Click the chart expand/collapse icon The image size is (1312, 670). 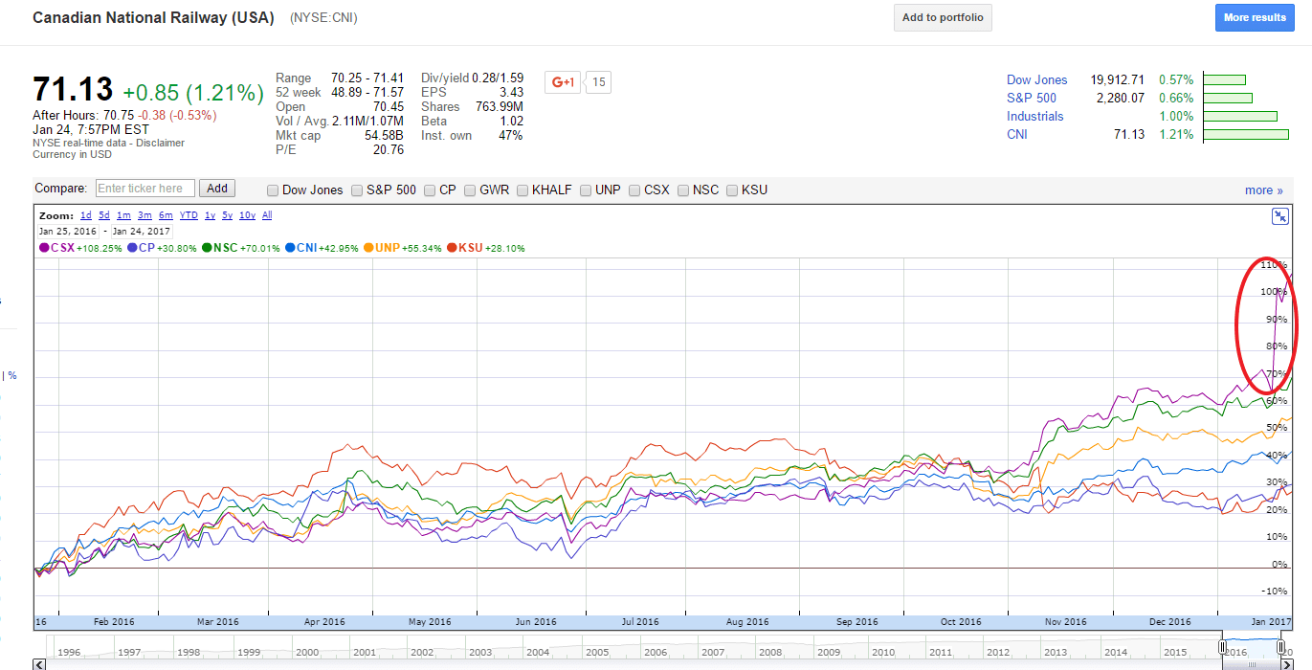click(1279, 216)
